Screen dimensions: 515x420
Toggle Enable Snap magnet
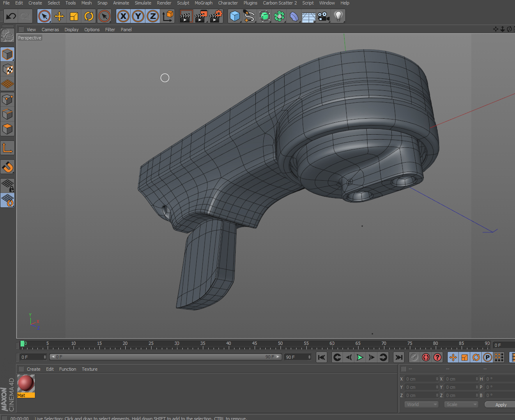[x=7, y=167]
